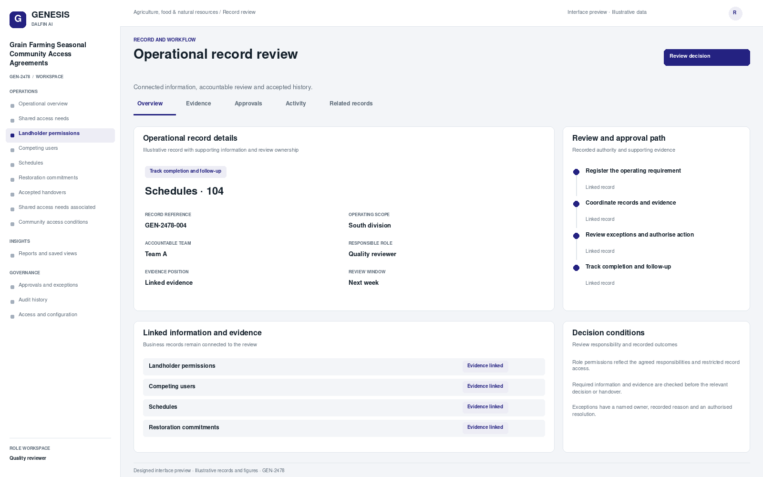
Task: Click step marker for Coordinate records and evidence
Action: click(576, 204)
